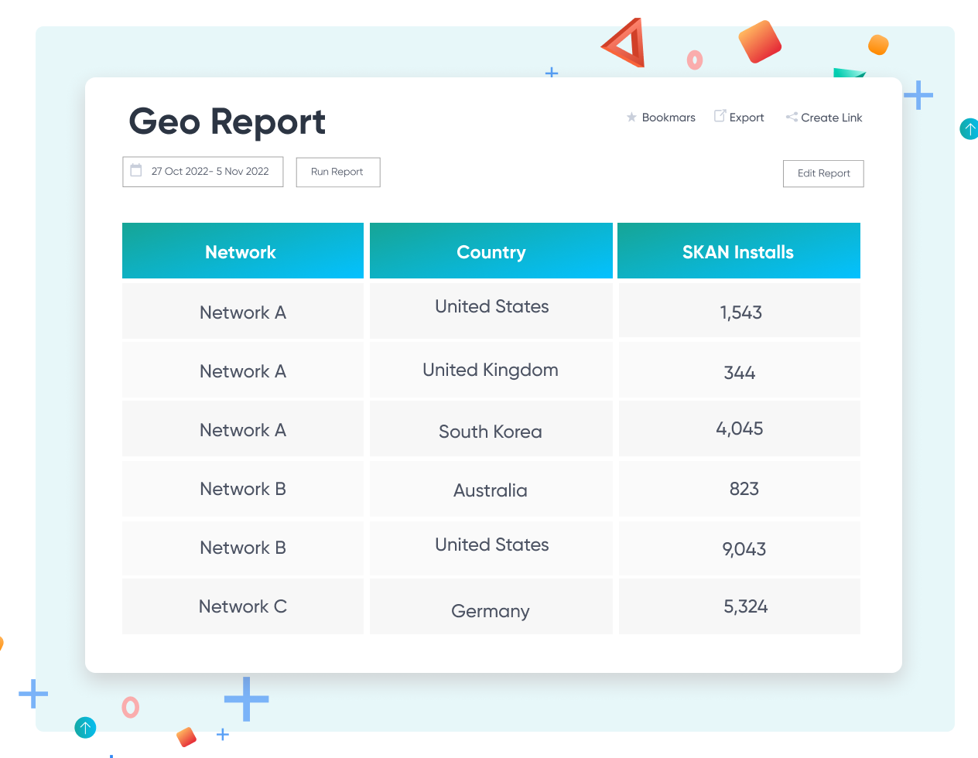Click the Export option
The height and width of the screenshot is (758, 978).
[746, 117]
